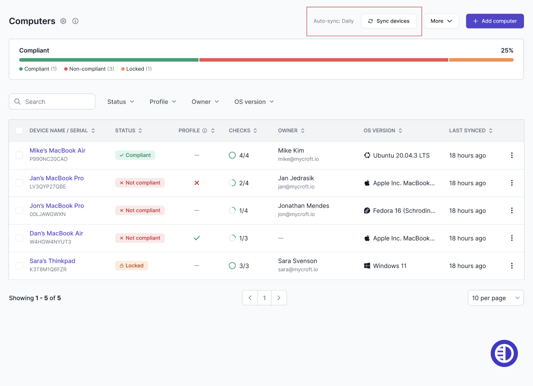The height and width of the screenshot is (386, 533).
Task: Open the More menu
Action: point(441,21)
